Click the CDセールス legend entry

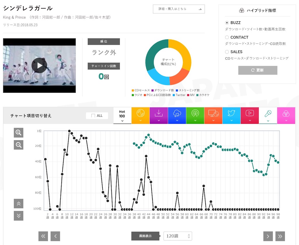click(141, 90)
